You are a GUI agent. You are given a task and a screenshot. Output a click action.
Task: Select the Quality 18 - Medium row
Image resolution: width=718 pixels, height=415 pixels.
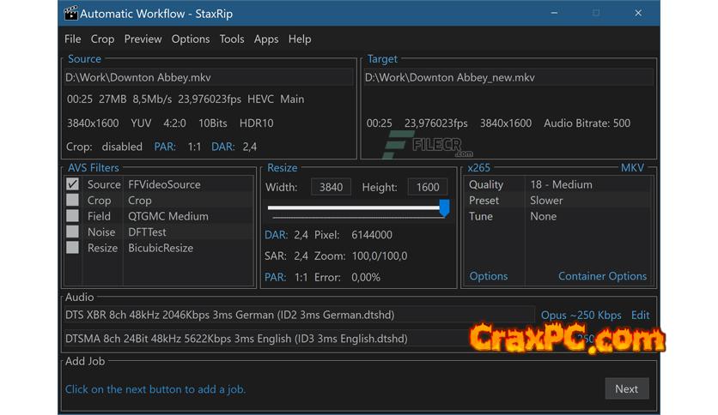point(558,184)
